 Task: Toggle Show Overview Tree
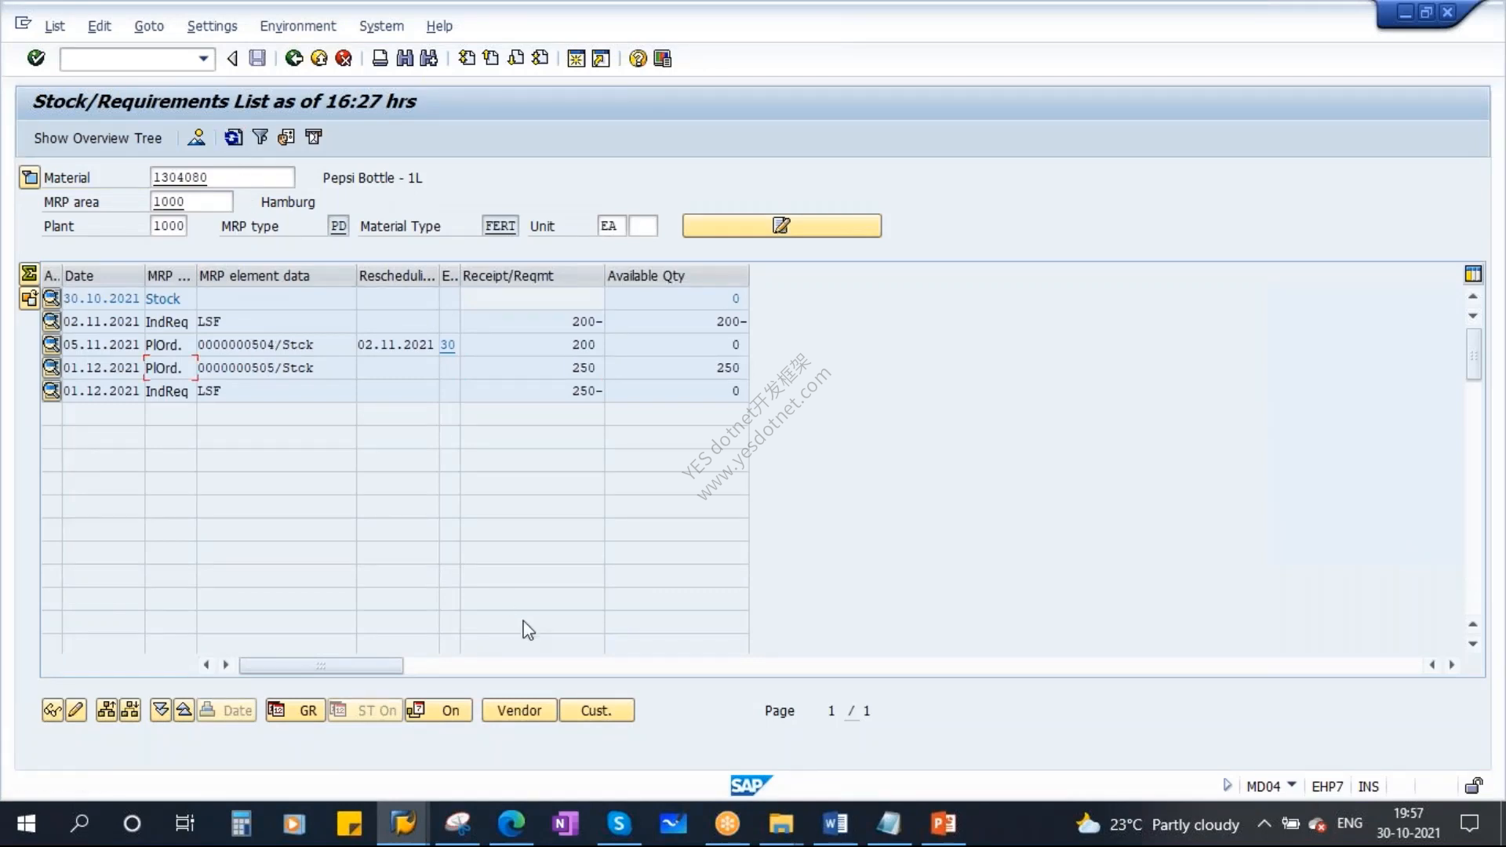click(x=97, y=138)
